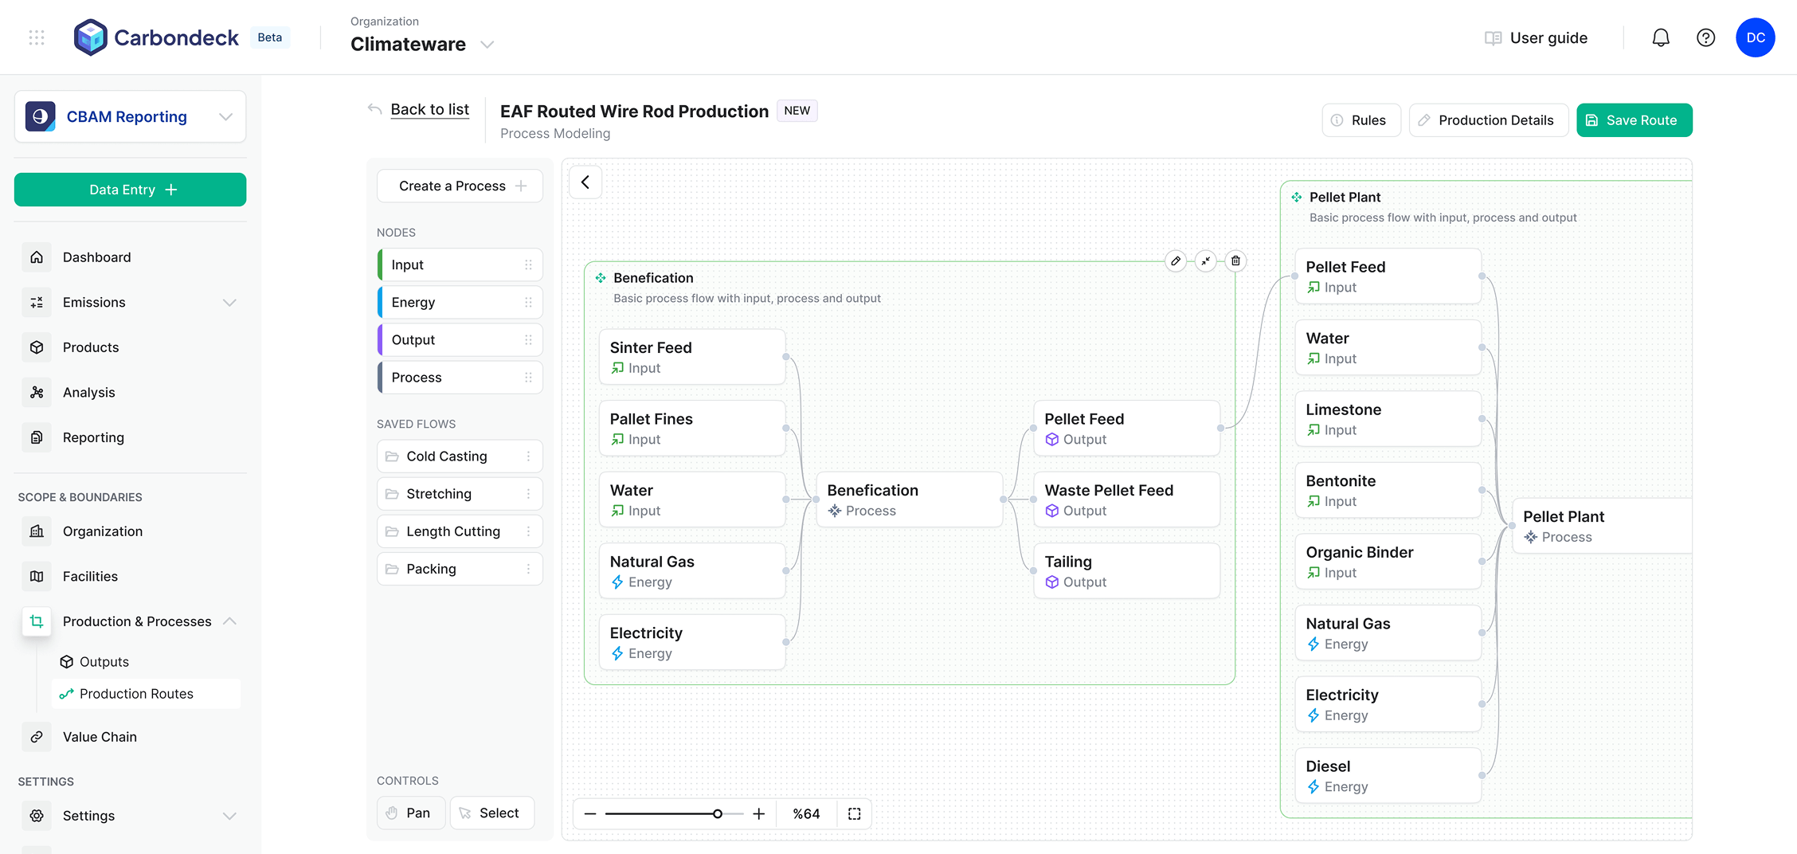Edit the Beneficiation group with pencil icon
Screen dimensions: 1797x854
point(1176,261)
